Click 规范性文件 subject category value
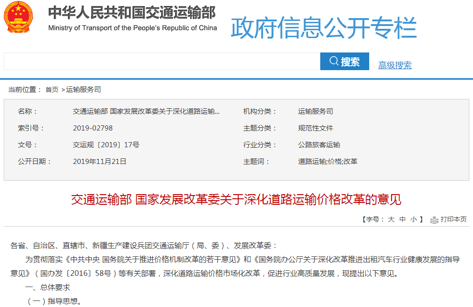Image resolution: width=473 pixels, height=307 pixels. pos(316,128)
